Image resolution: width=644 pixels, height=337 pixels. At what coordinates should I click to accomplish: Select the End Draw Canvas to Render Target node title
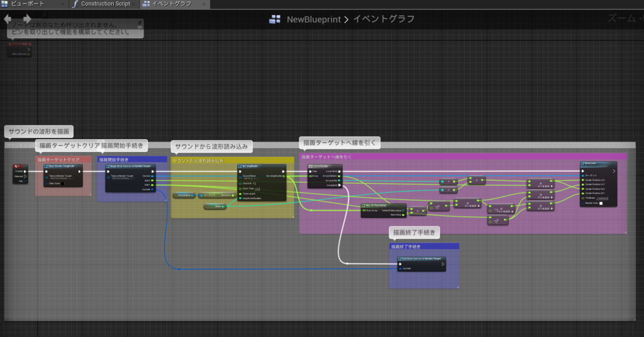[421, 259]
